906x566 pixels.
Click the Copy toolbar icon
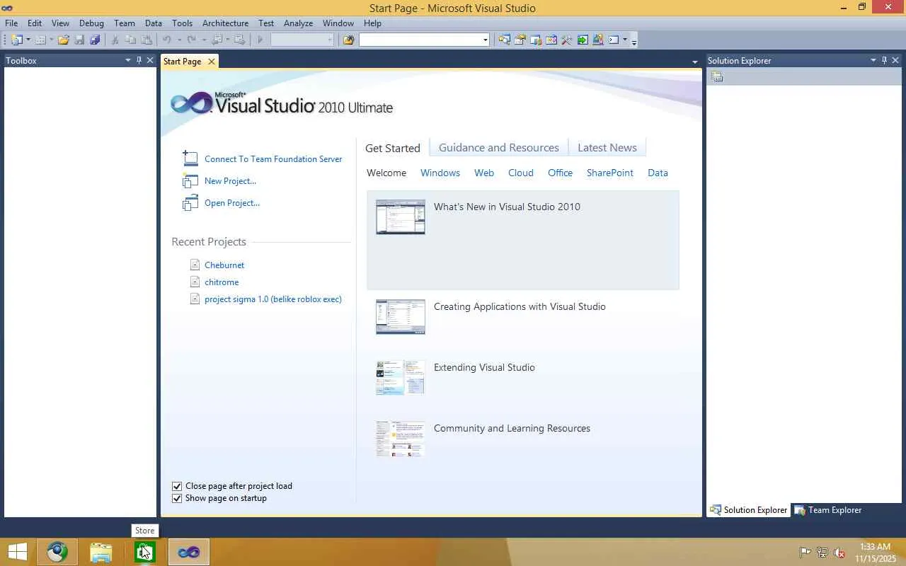(131, 40)
